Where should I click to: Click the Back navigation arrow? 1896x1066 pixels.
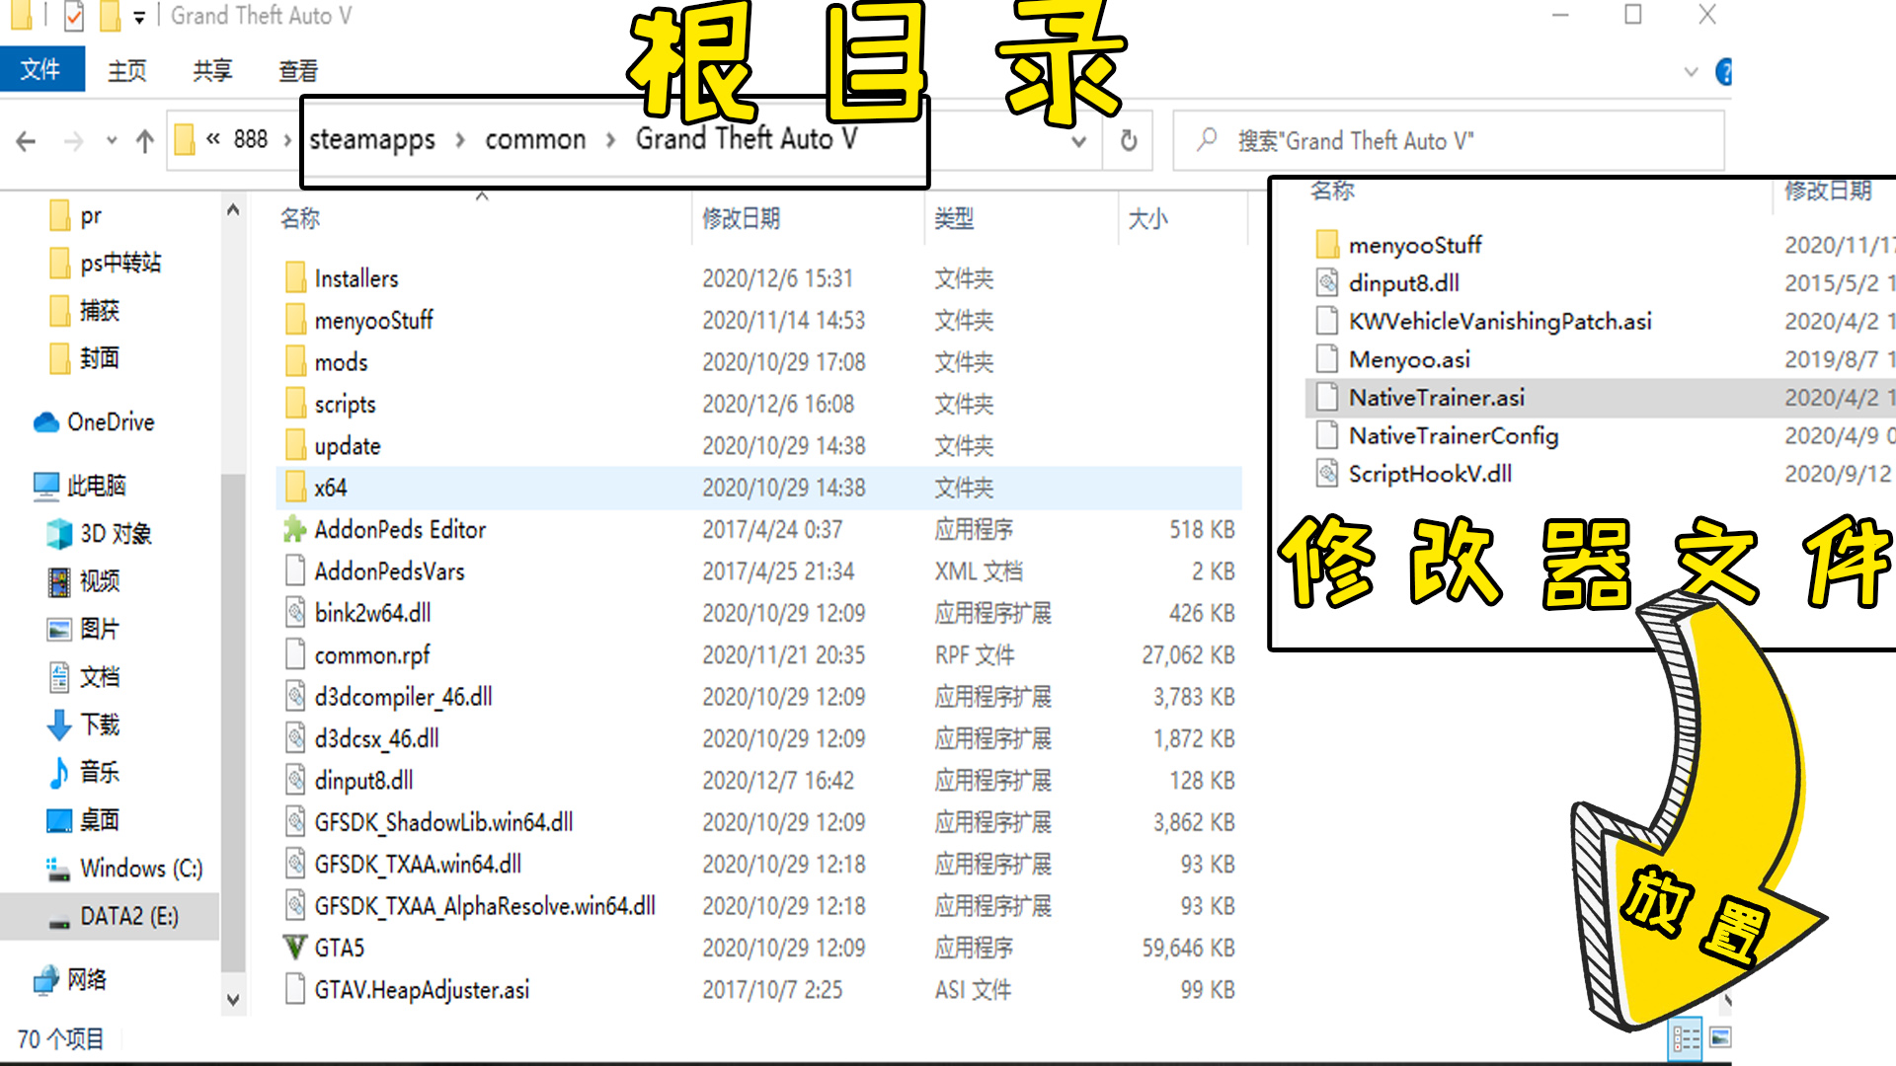click(x=27, y=141)
